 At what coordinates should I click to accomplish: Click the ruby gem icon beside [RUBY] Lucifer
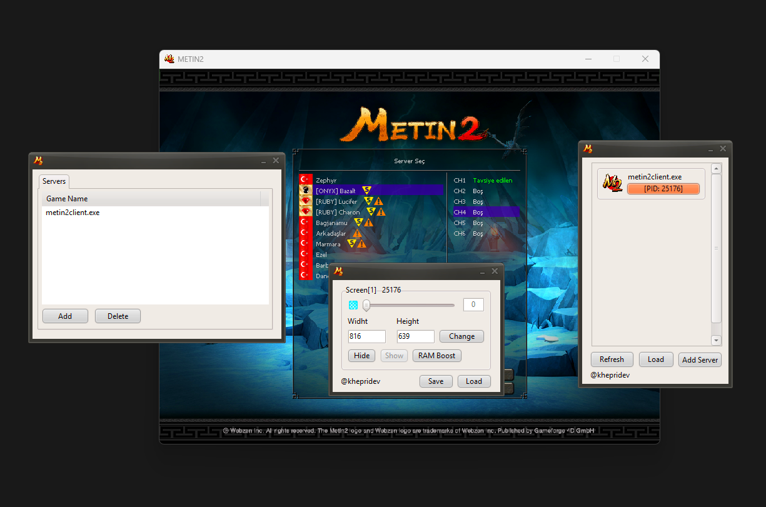point(305,201)
